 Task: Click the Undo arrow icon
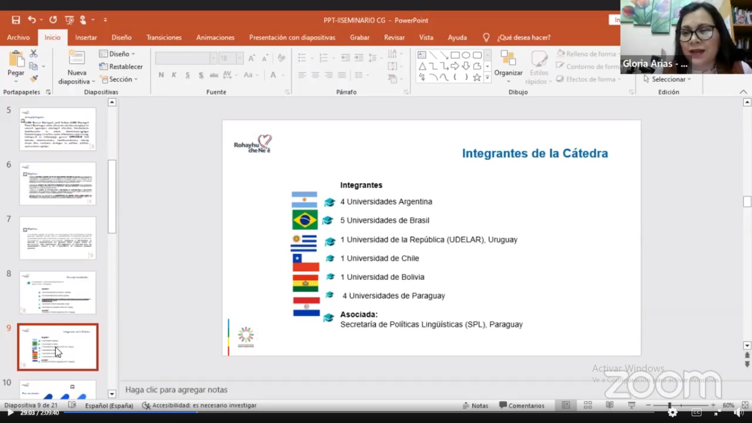(31, 20)
